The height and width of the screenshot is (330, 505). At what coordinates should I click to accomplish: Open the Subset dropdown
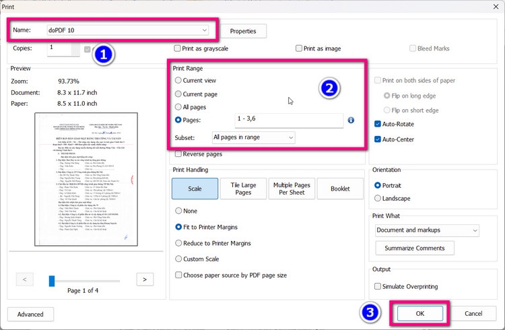click(x=253, y=137)
